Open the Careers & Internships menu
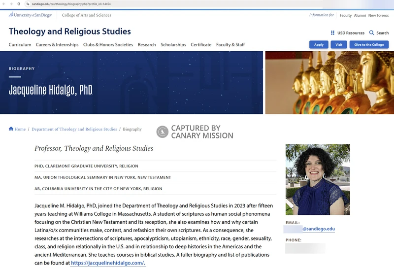 click(57, 45)
